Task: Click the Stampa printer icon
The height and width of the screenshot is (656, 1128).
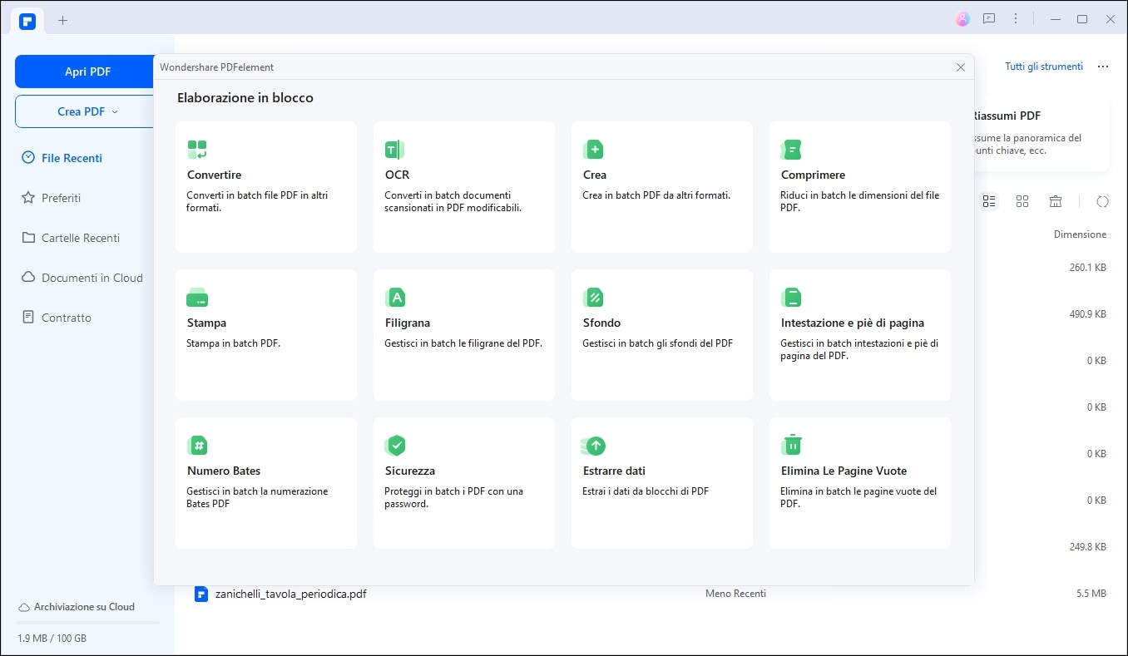Action: 197,298
